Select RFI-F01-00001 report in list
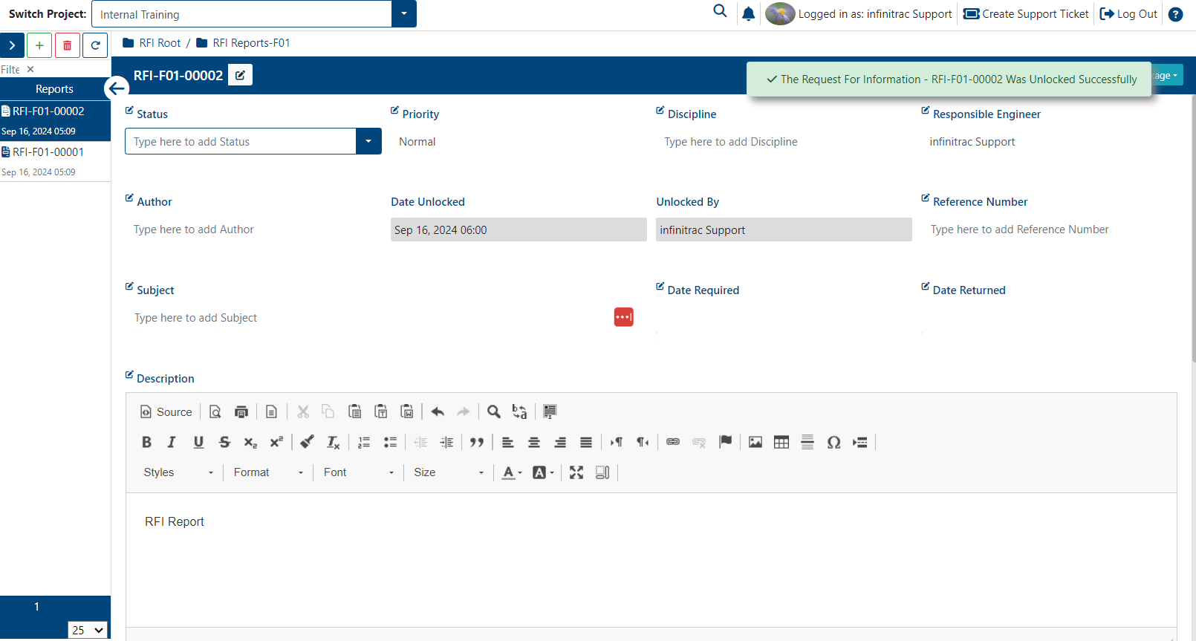 55,160
